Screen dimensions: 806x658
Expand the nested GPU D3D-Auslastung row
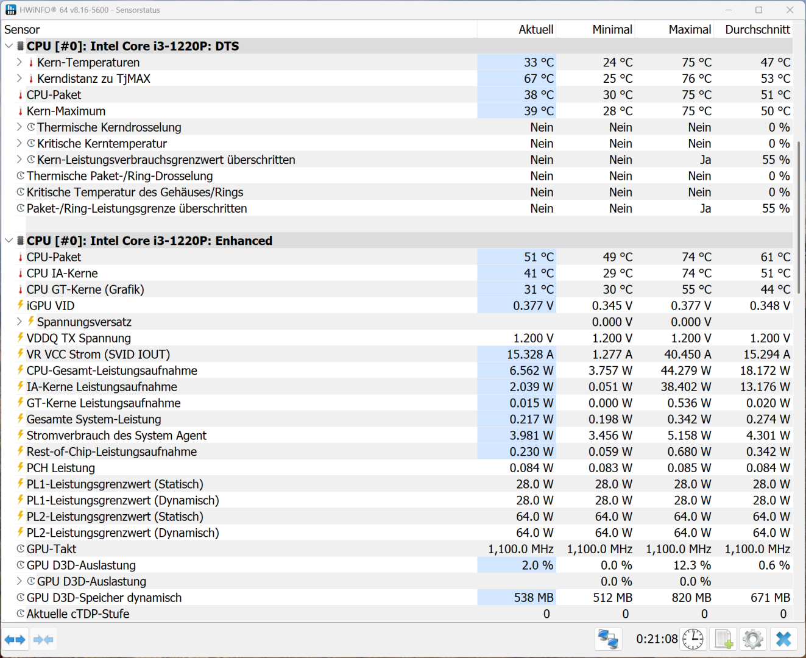pyautogui.click(x=19, y=581)
